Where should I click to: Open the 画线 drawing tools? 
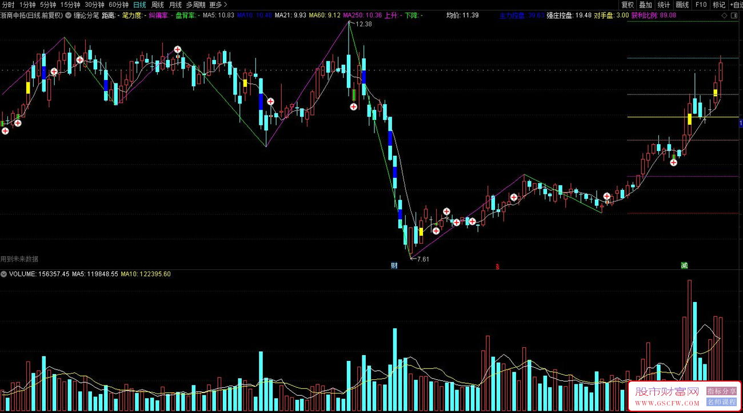[x=682, y=5]
